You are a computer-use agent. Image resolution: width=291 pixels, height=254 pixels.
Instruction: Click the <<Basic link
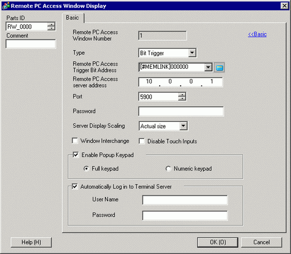tap(257, 34)
